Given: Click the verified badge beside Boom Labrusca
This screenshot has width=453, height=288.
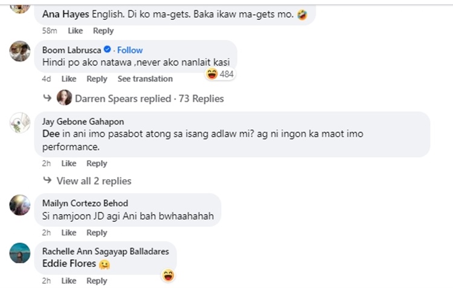Looking at the screenshot, I should pyautogui.click(x=107, y=50).
